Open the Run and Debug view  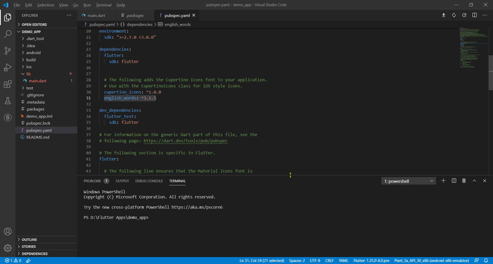coord(8,67)
